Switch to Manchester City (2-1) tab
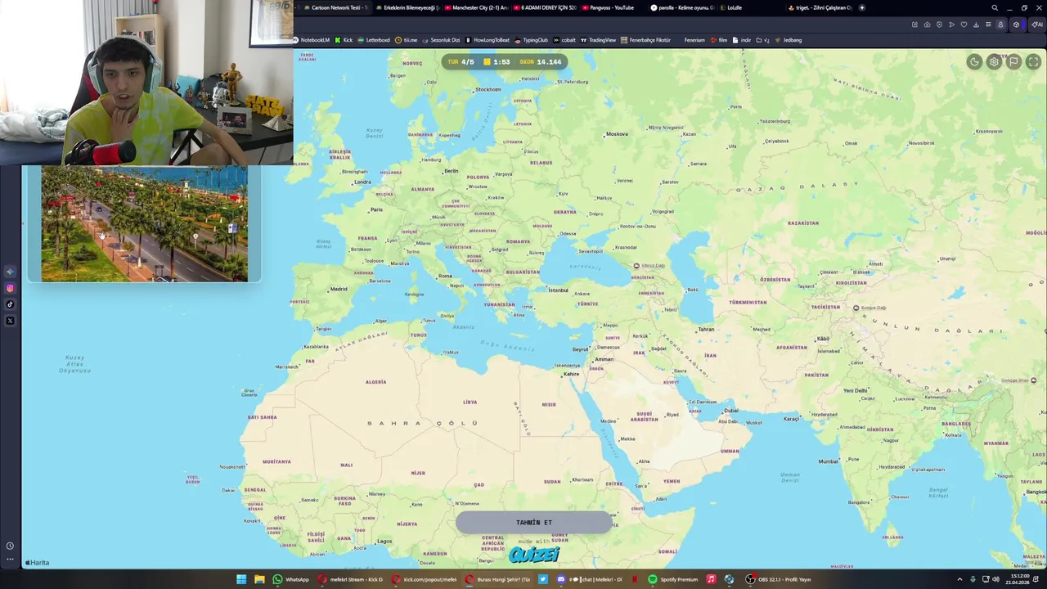 [476, 7]
